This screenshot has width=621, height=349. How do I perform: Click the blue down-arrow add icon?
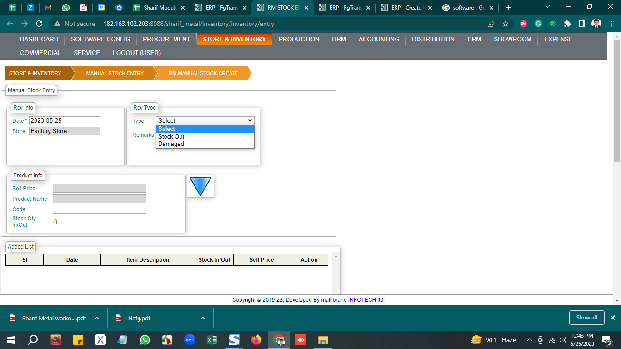coord(200,186)
